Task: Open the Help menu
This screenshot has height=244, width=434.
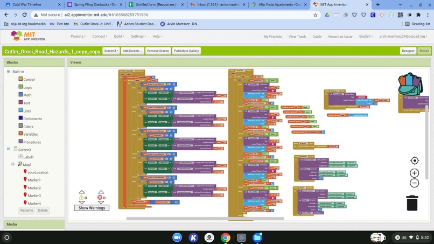Action: tap(157, 36)
